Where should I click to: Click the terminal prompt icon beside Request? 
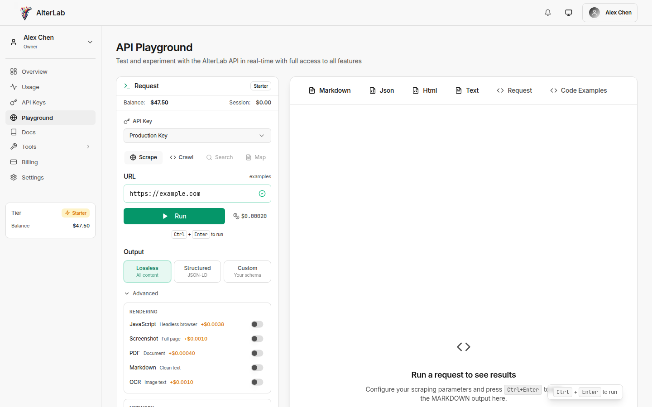127,86
